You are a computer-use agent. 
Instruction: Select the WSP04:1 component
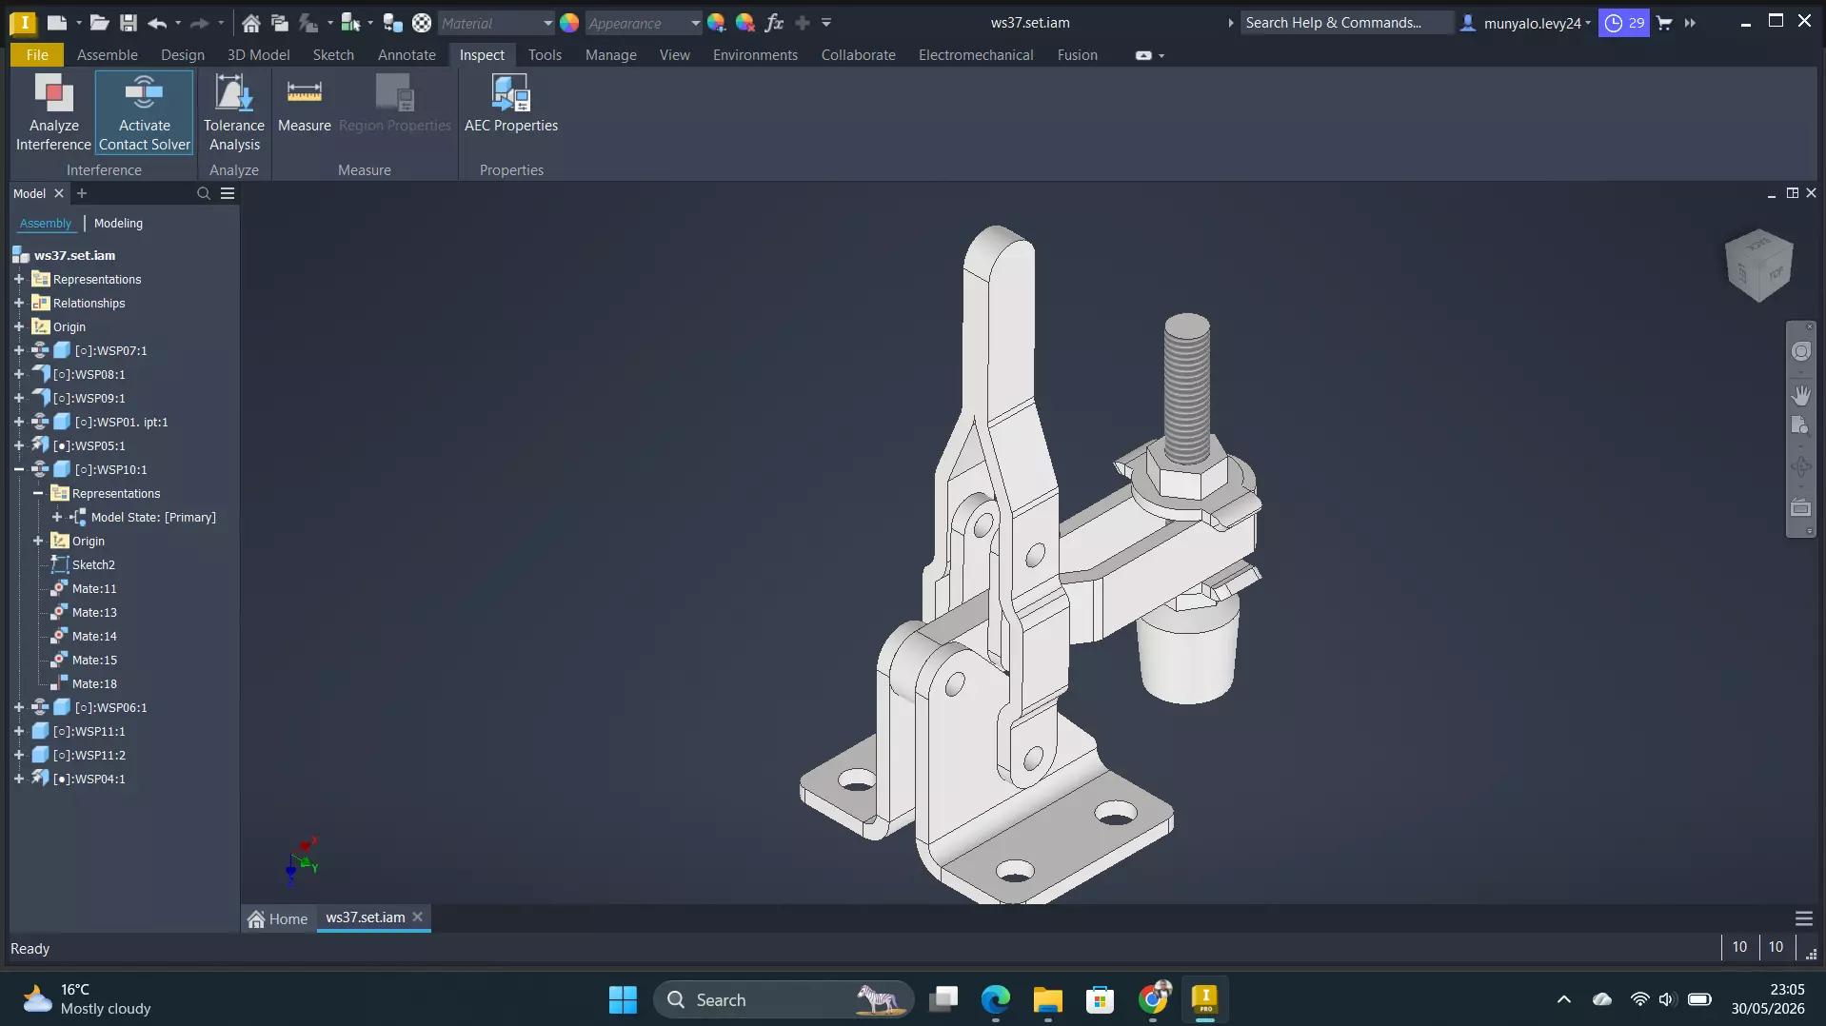(x=89, y=779)
